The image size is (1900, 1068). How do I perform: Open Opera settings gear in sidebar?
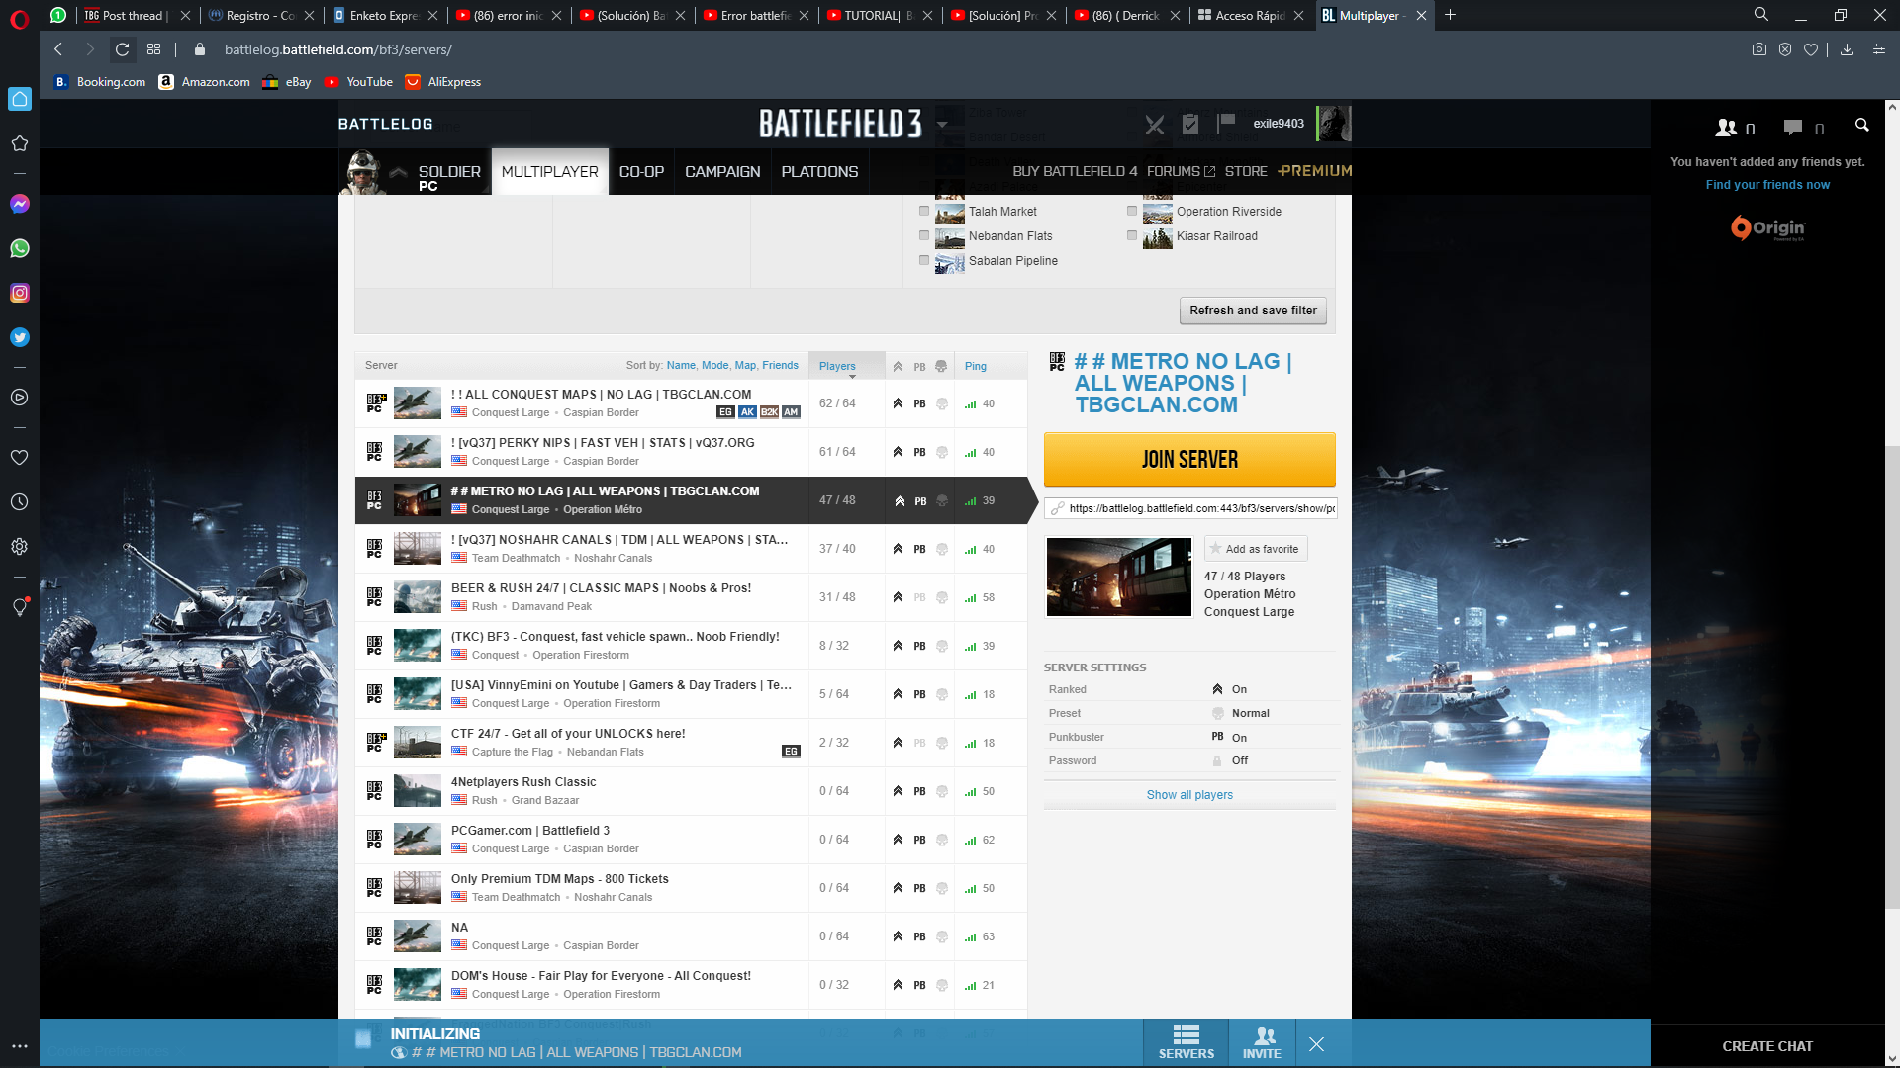19,547
